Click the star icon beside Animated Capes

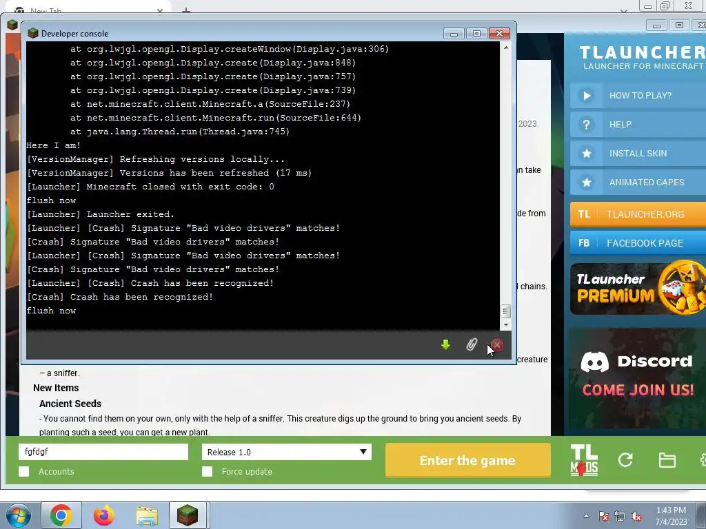586,182
